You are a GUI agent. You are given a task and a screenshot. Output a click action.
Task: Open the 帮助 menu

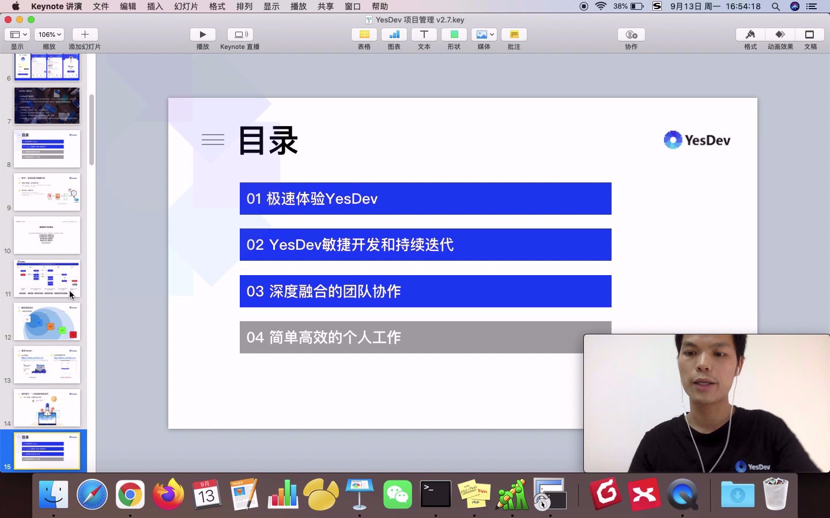click(380, 6)
